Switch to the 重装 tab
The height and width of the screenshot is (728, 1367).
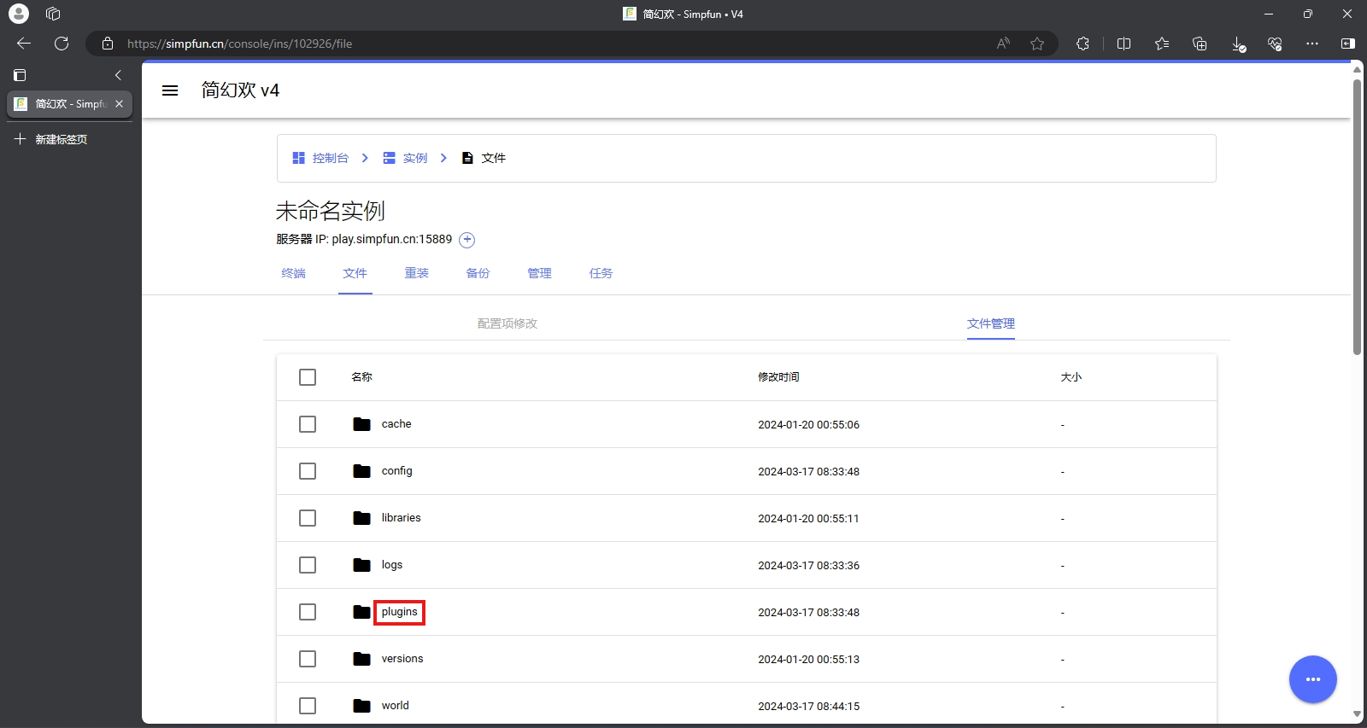coord(417,273)
